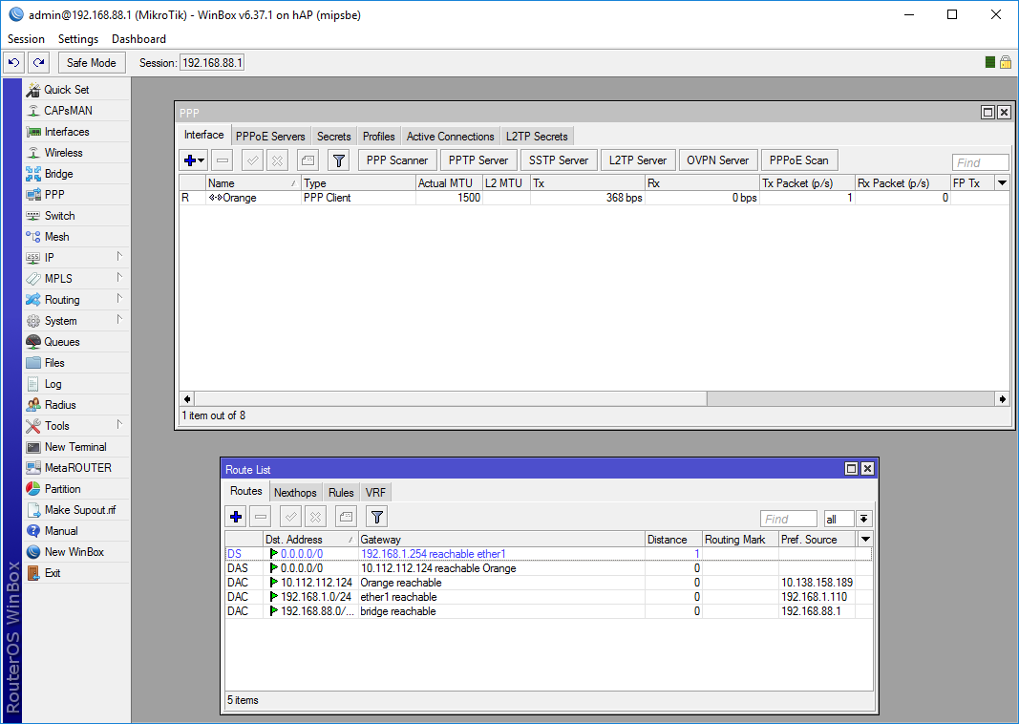Switch to the Nexthops tab
Image resolution: width=1019 pixels, height=724 pixels.
pyautogui.click(x=295, y=493)
